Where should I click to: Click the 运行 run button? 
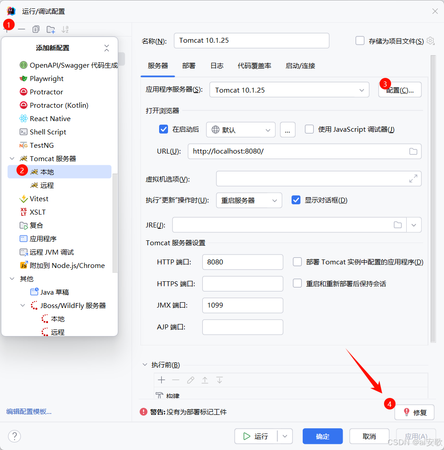256,436
